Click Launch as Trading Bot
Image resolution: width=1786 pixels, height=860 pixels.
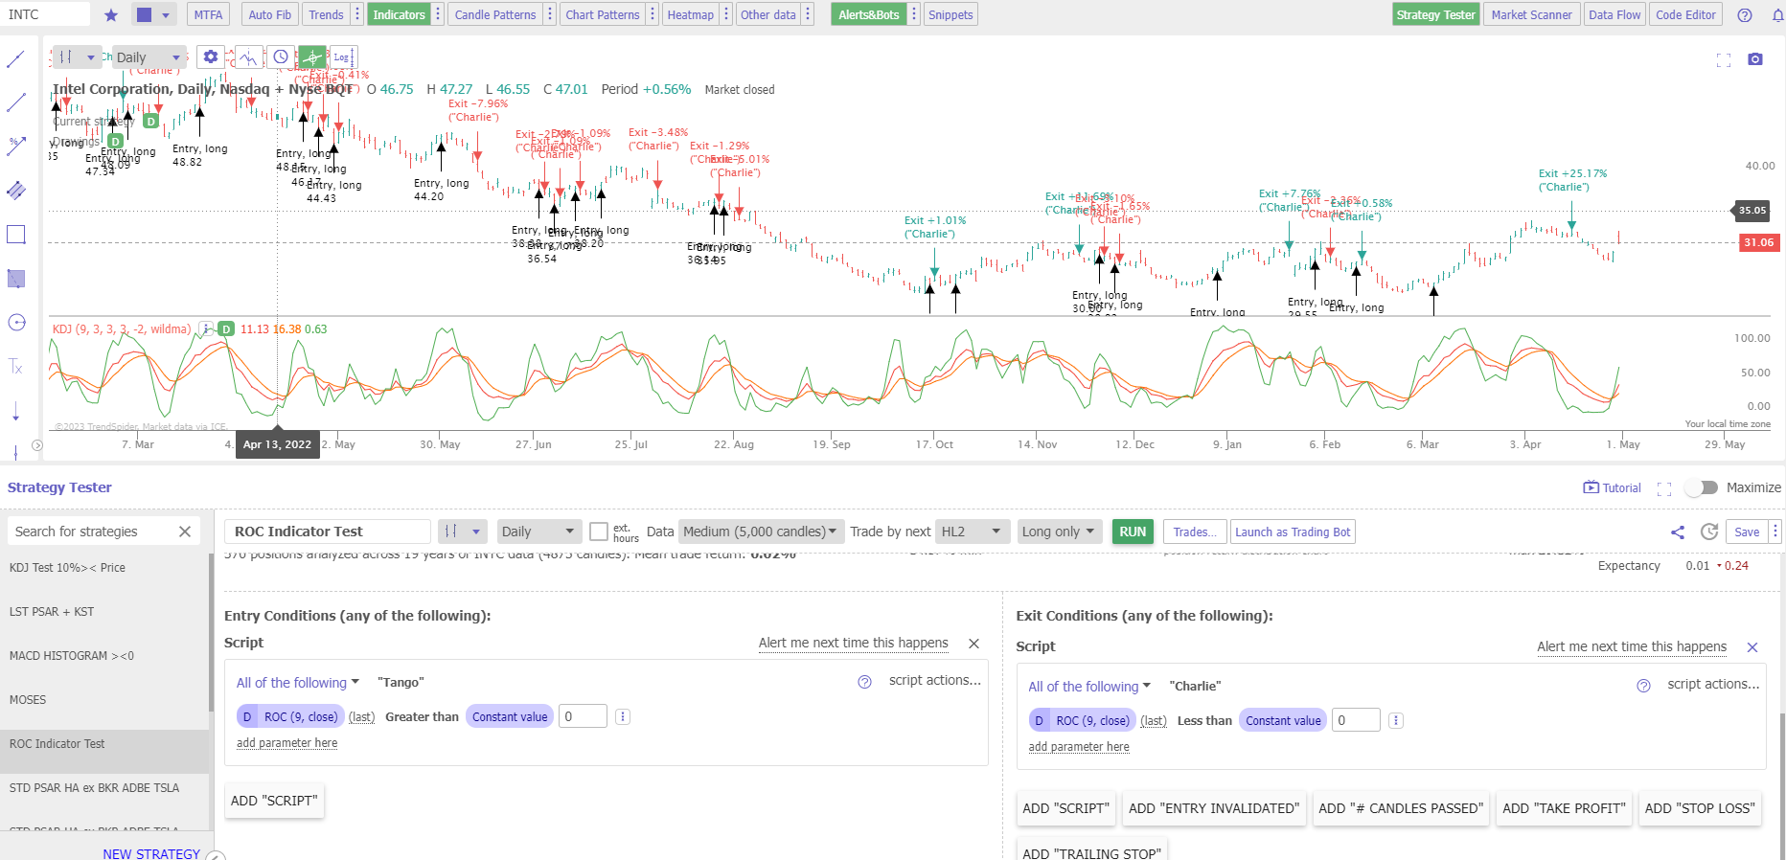1293,532
